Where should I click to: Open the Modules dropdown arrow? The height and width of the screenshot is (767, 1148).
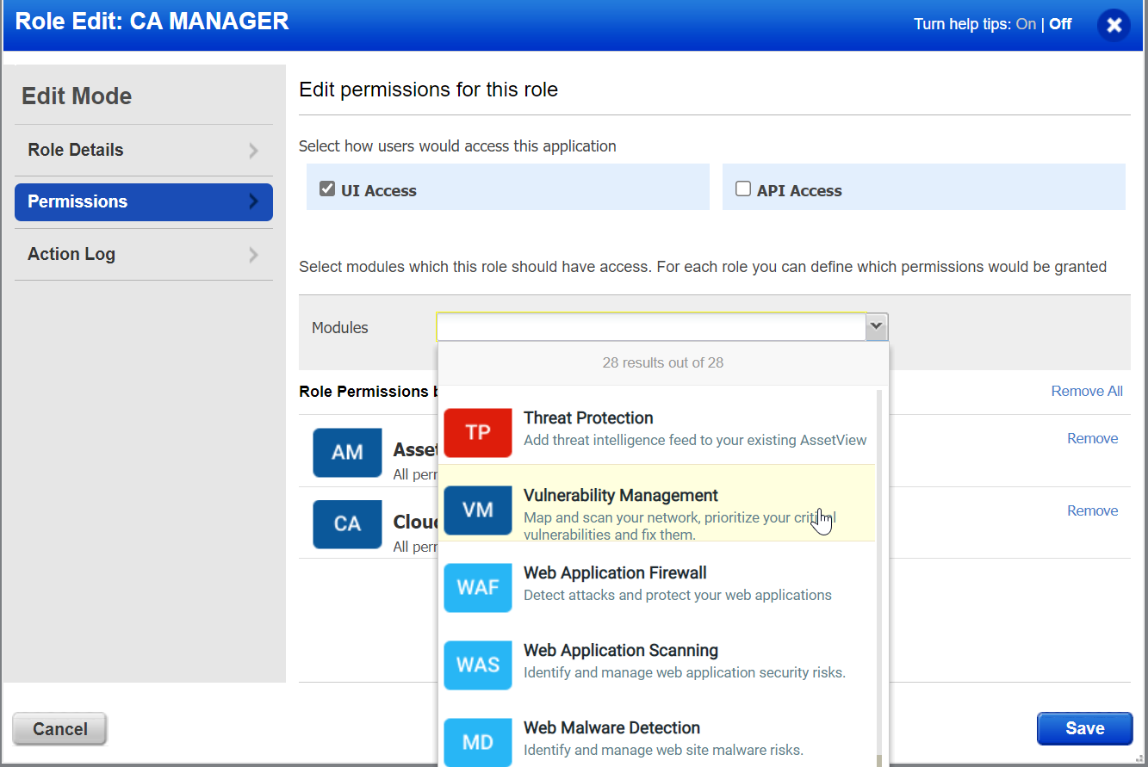point(876,326)
